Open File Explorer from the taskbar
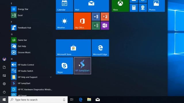 pos(89,100)
